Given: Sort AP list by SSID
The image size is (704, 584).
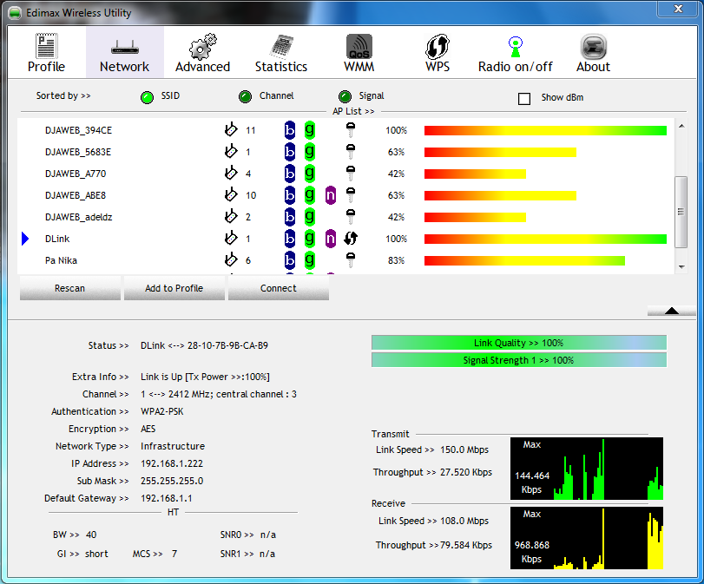Looking at the screenshot, I should pyautogui.click(x=147, y=97).
